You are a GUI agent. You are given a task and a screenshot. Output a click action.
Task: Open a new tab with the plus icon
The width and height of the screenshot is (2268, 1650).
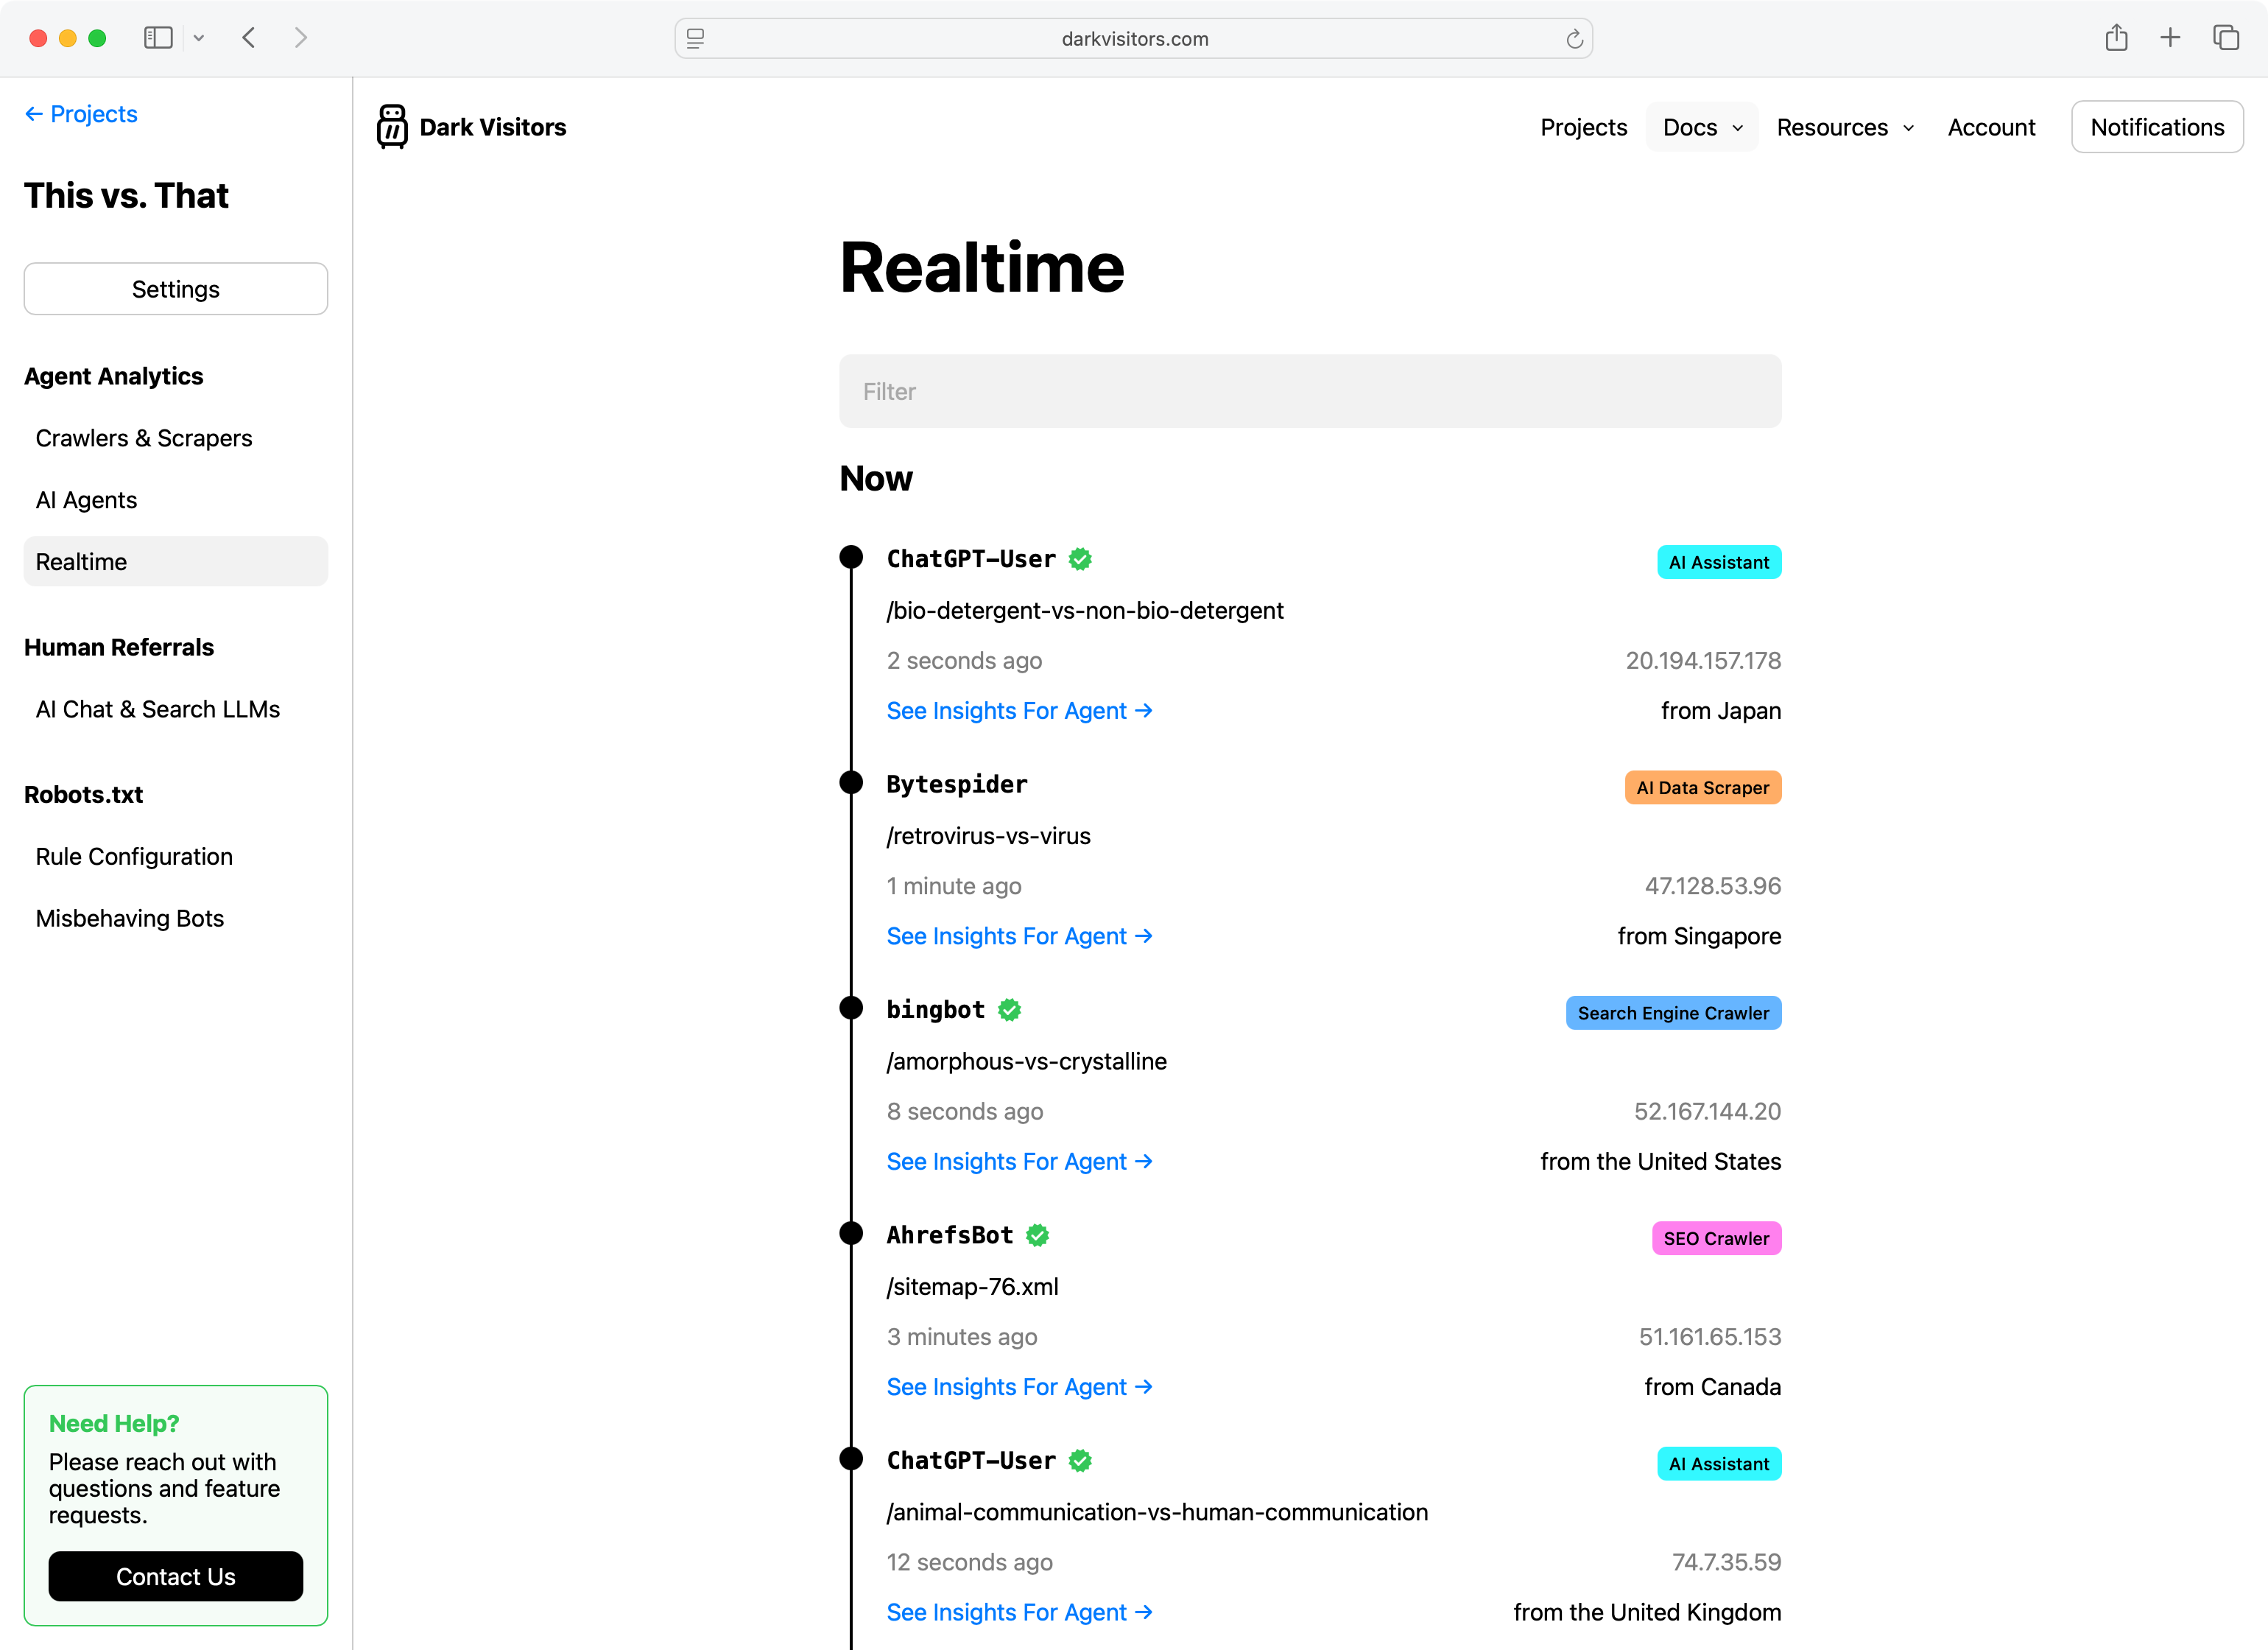coord(2170,38)
